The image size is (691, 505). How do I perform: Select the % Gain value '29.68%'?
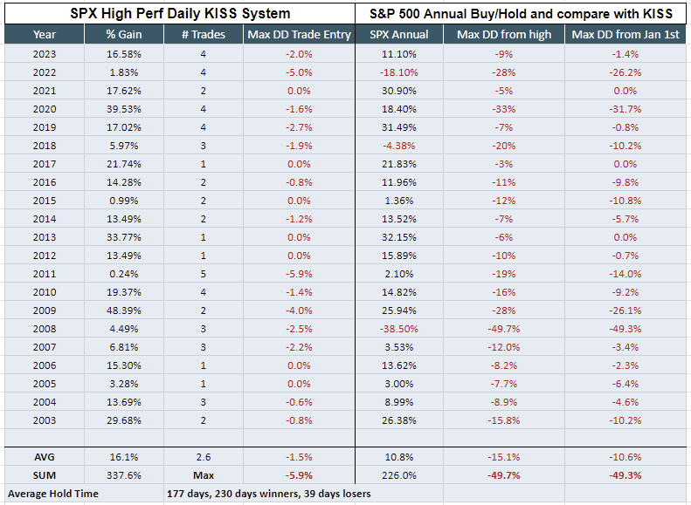[124, 420]
